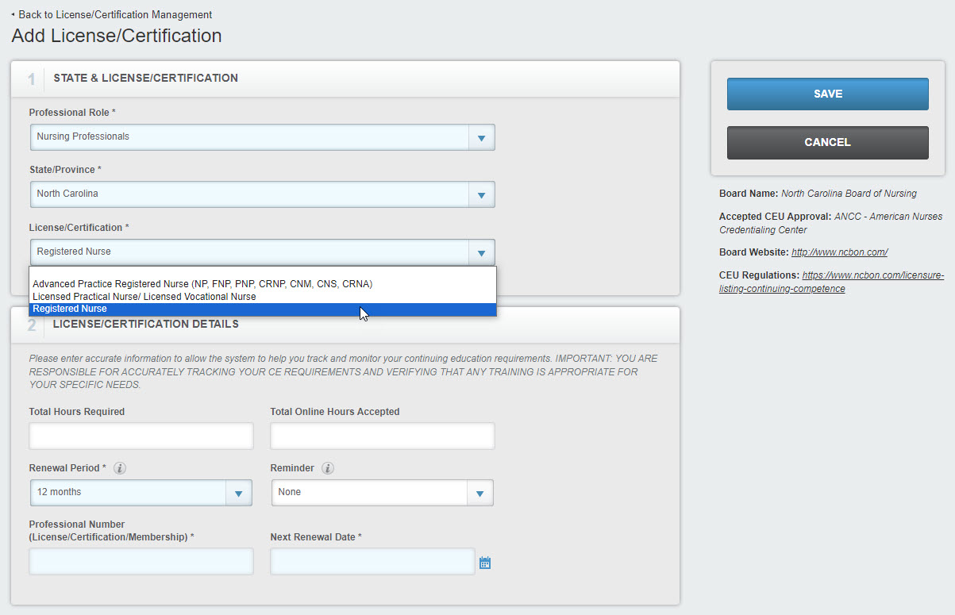Screen dimensions: 955x615
Task: Click the Total Online Hours Accepted field
Action: coord(382,436)
